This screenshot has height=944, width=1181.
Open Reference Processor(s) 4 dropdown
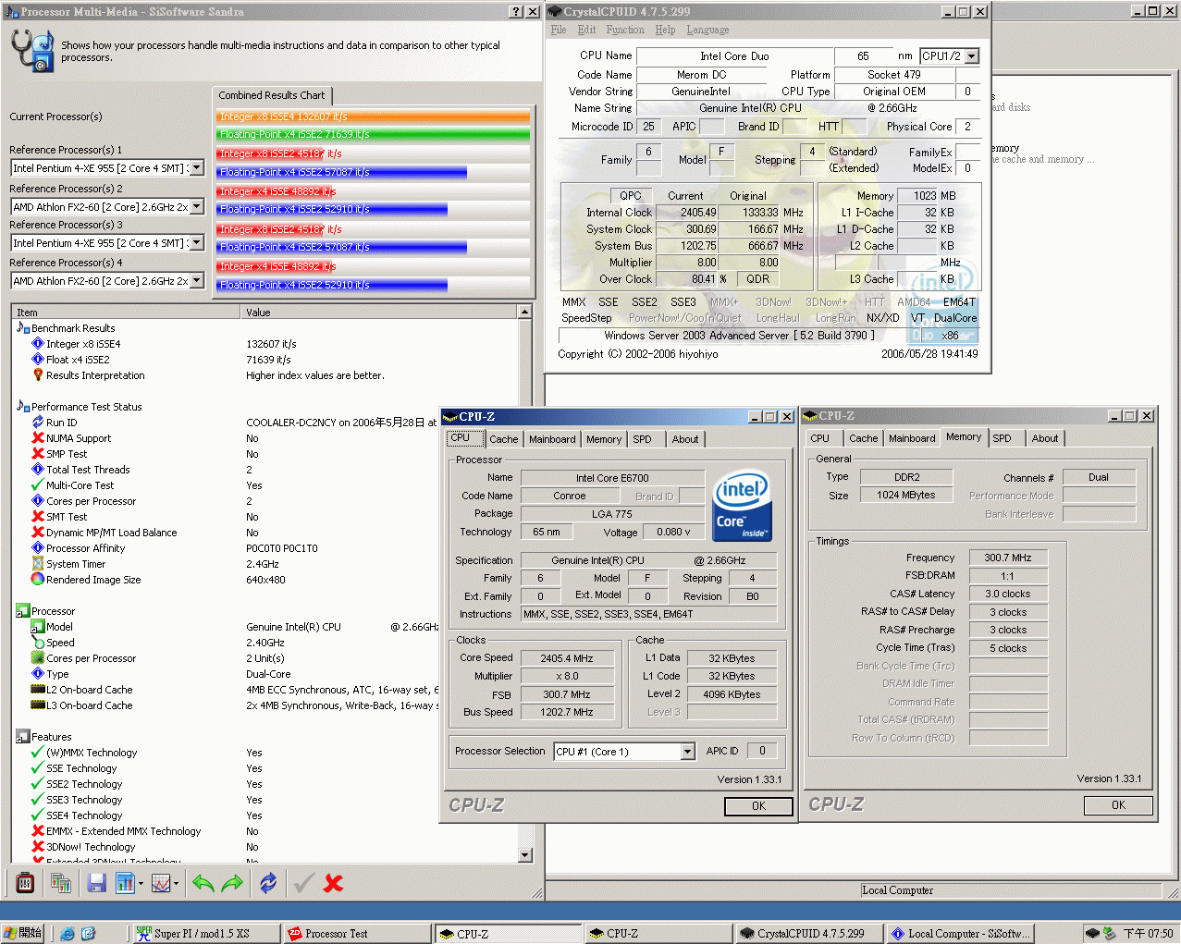point(196,281)
